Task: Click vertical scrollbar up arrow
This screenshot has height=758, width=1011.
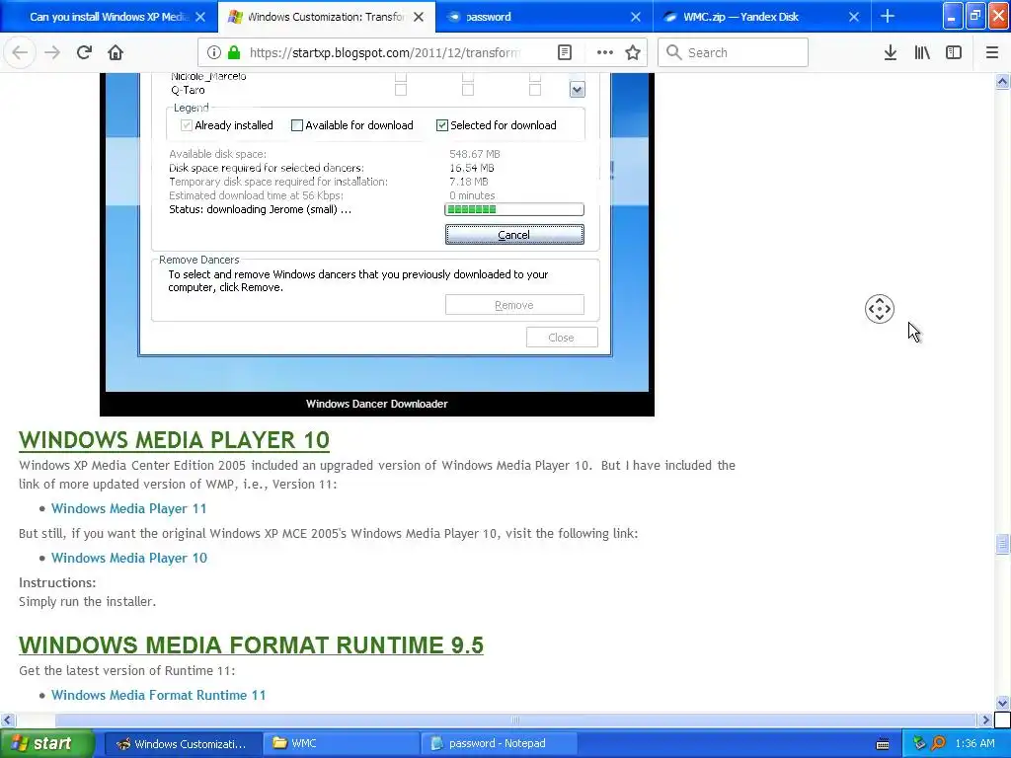Action: pyautogui.click(x=1002, y=81)
